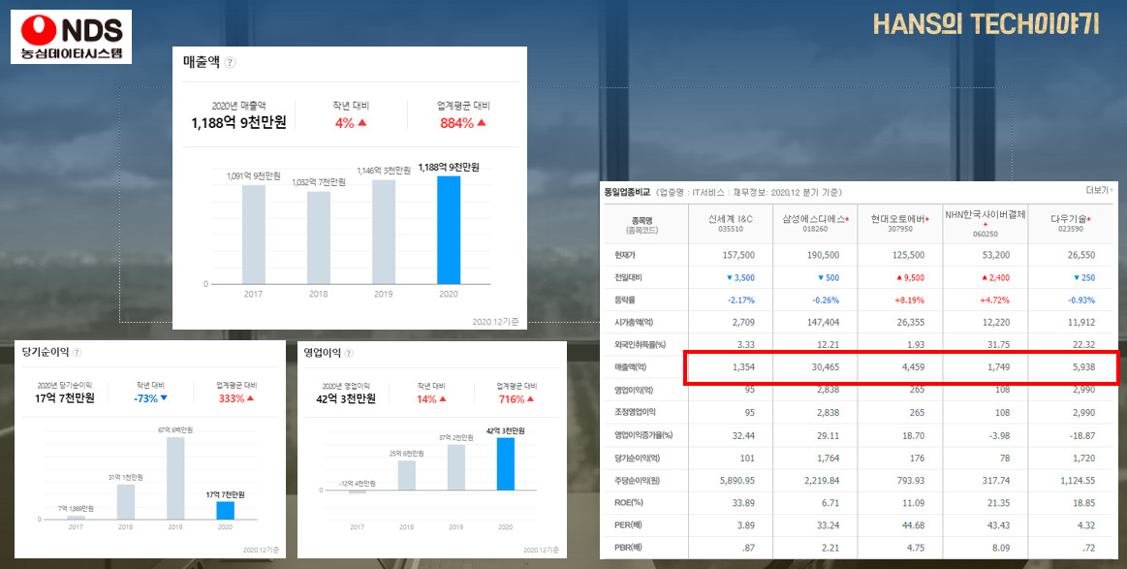Select the 2017 bar in 매출액 chart

[253, 235]
